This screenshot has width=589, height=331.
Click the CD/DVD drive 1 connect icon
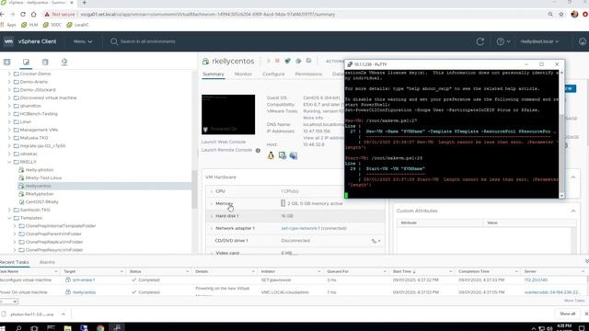[x=376, y=241]
